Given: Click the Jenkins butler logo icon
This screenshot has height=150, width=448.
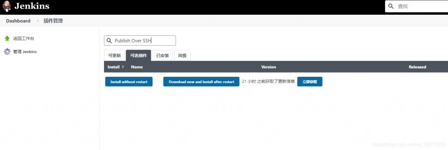Looking at the screenshot, I should coord(7,6).
